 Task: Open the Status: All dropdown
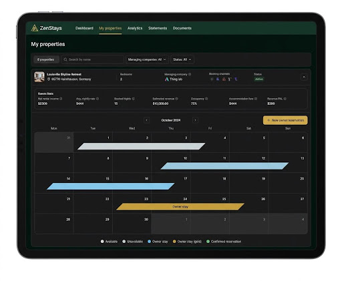point(182,59)
